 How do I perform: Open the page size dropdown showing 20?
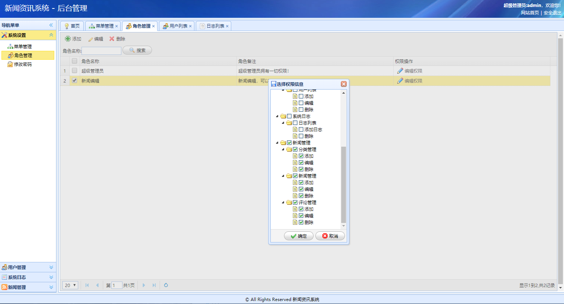tap(70, 285)
